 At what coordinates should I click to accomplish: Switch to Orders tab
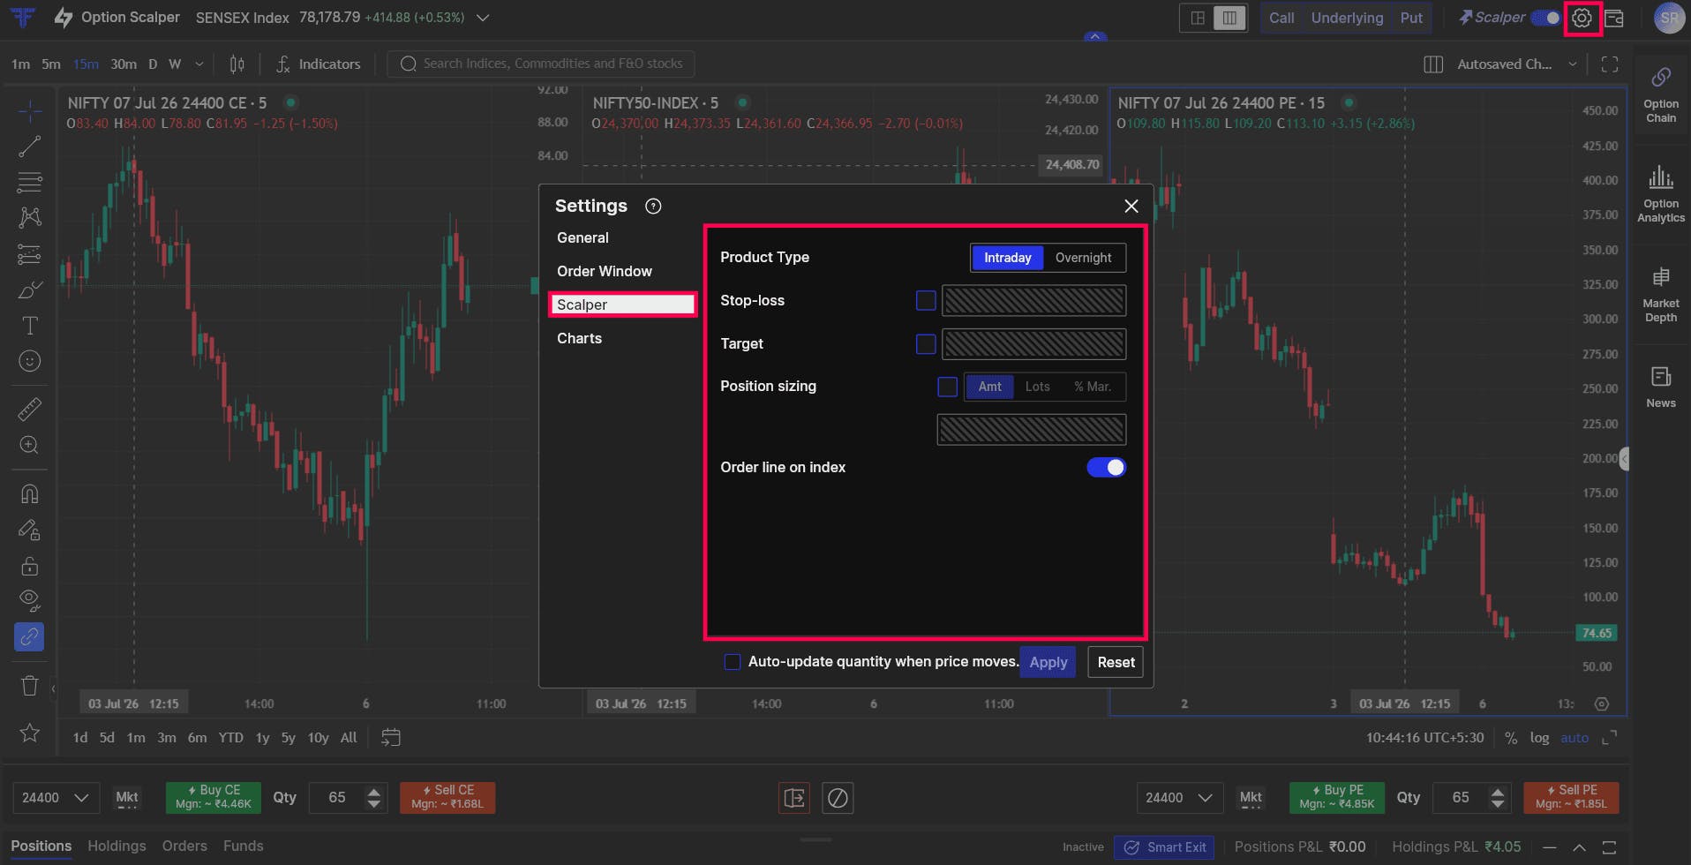(x=184, y=846)
